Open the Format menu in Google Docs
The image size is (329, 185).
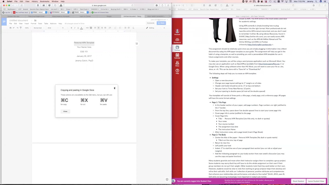point(33,24)
